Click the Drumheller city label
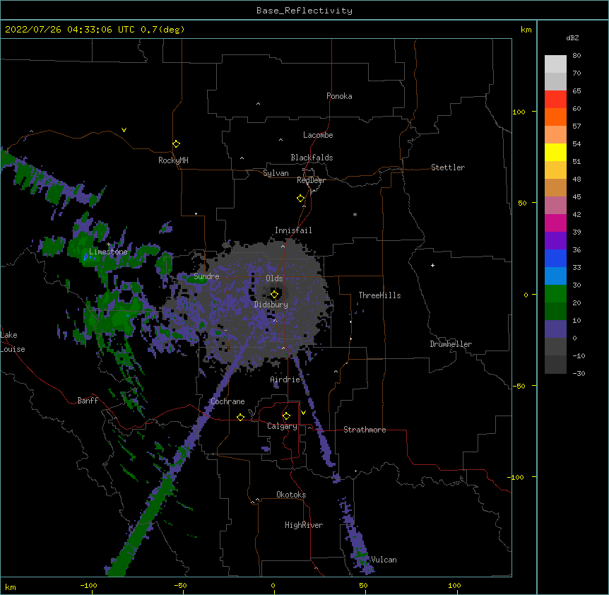Image resolution: width=609 pixels, height=595 pixels. 451,344
